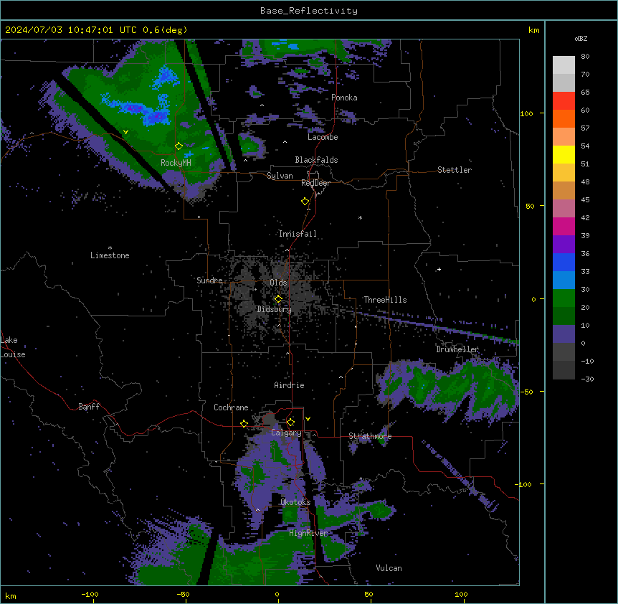Image resolution: width=618 pixels, height=604 pixels.
Task: Click the Blackfalds city label
Action: click(316, 160)
